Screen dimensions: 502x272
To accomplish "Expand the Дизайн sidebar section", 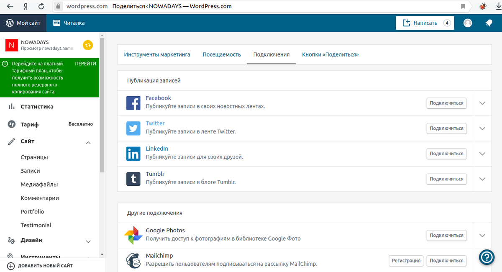I will tap(88, 241).
